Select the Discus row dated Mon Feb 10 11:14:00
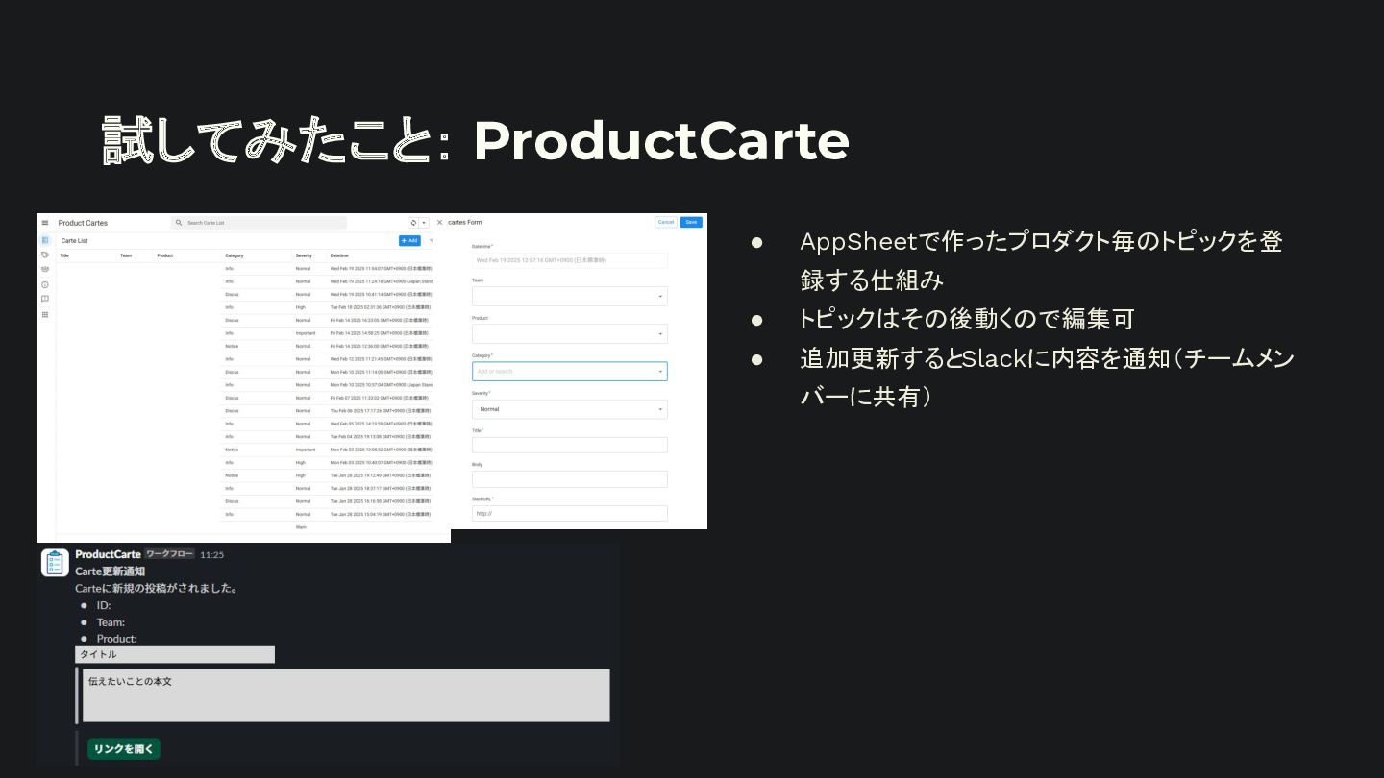 coord(244,372)
